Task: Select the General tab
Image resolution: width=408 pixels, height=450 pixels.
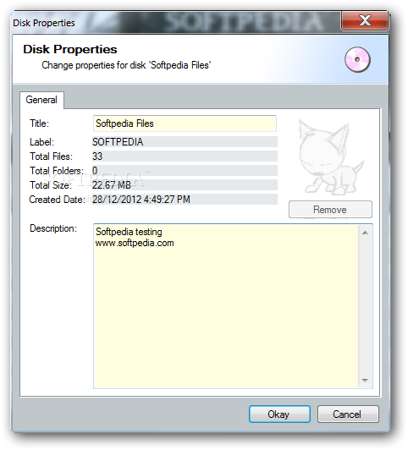Action: [41, 100]
